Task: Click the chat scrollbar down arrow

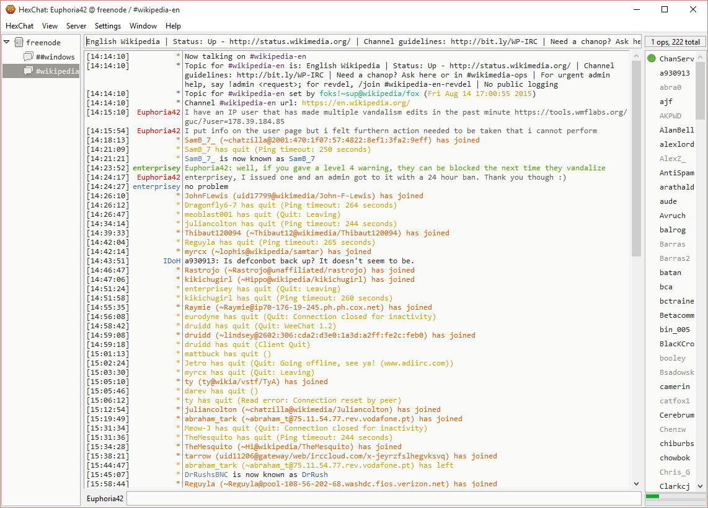Action: click(x=636, y=484)
